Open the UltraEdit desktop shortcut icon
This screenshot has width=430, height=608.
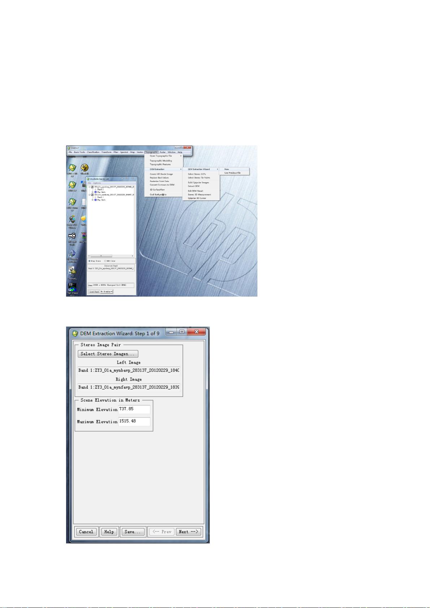[x=84, y=168]
